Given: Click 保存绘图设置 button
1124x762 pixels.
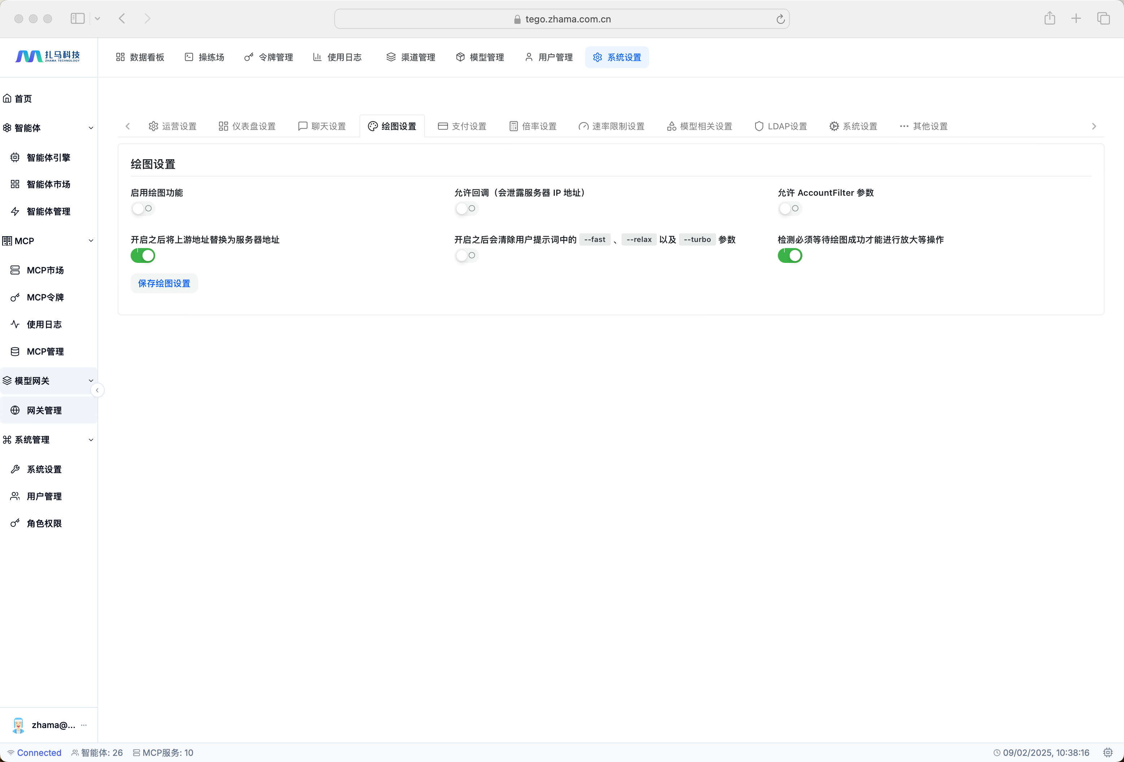Looking at the screenshot, I should click(x=164, y=283).
